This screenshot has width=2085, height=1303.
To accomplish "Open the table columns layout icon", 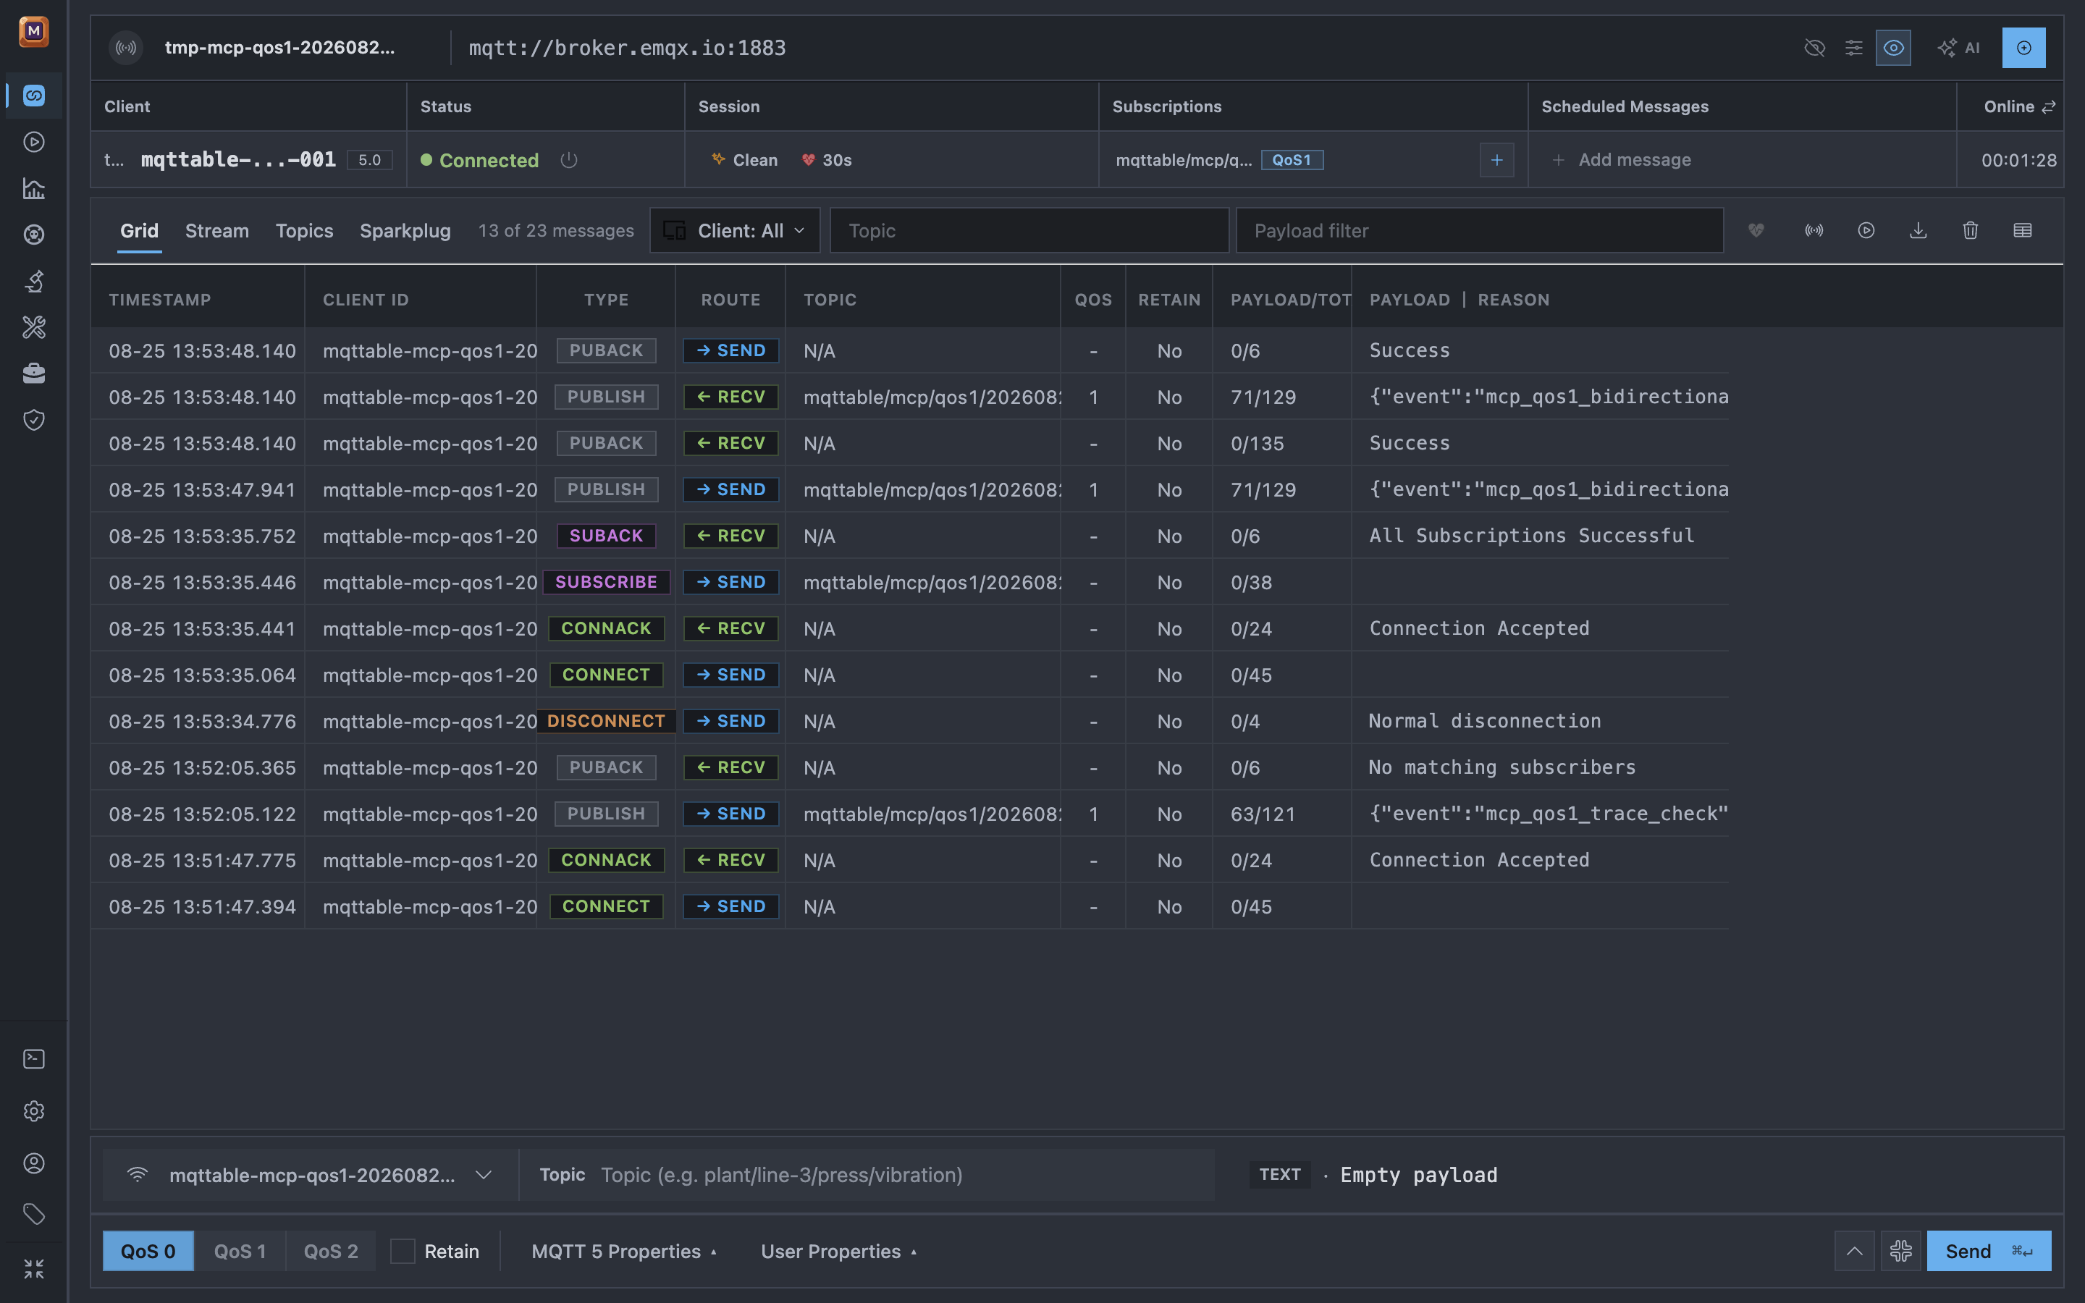I will click(2022, 230).
